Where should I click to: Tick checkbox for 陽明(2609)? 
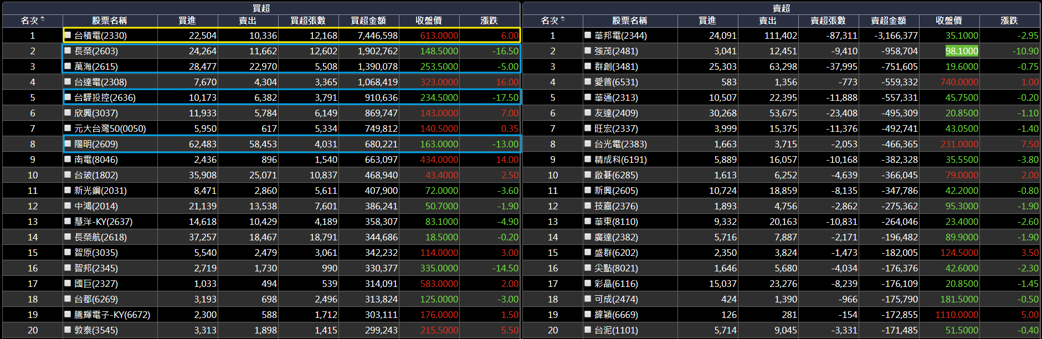[x=68, y=143]
